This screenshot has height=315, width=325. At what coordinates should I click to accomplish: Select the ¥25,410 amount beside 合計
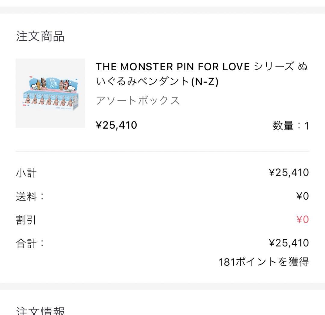pyautogui.click(x=289, y=243)
